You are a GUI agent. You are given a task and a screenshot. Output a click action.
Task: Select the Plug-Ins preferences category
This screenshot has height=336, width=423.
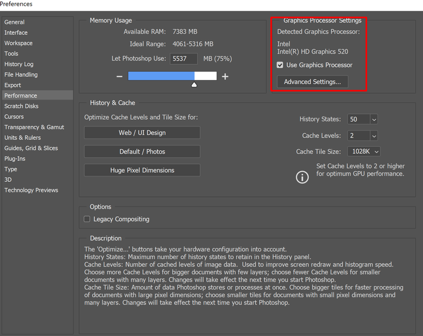pos(15,159)
